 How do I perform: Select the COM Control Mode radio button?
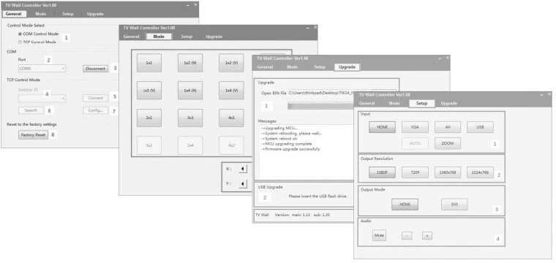[20, 34]
